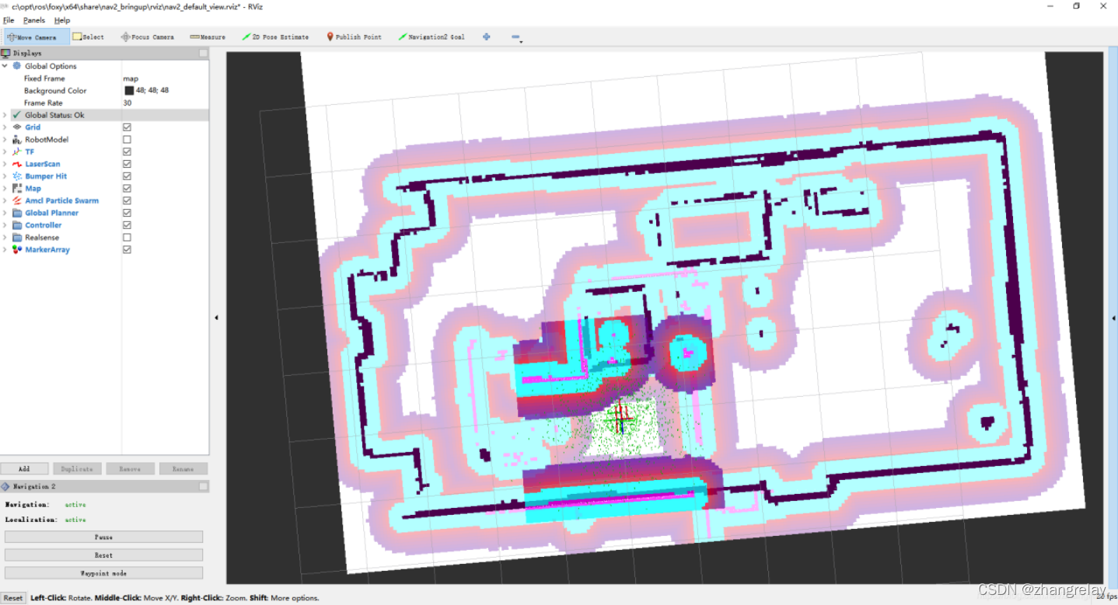Click the RobotModel display icon
The width and height of the screenshot is (1118, 605).
(x=17, y=140)
